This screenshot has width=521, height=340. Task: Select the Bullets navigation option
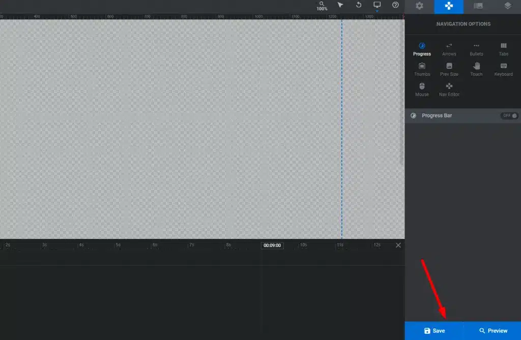(476, 49)
